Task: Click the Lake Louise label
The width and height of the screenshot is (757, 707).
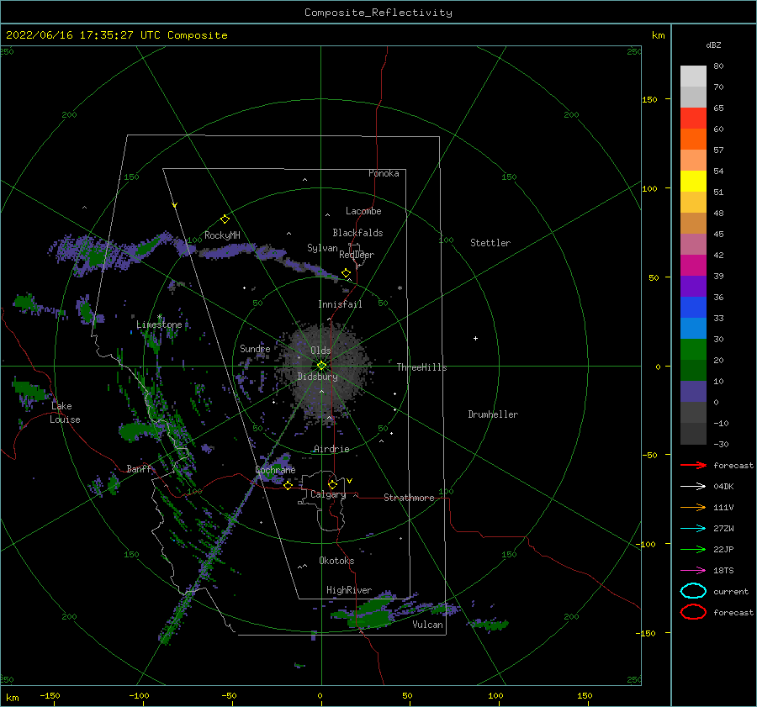Action: [65, 413]
